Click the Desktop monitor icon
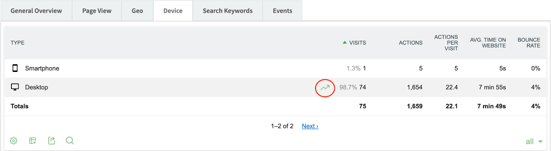The width and height of the screenshot is (551, 151). coord(15,87)
